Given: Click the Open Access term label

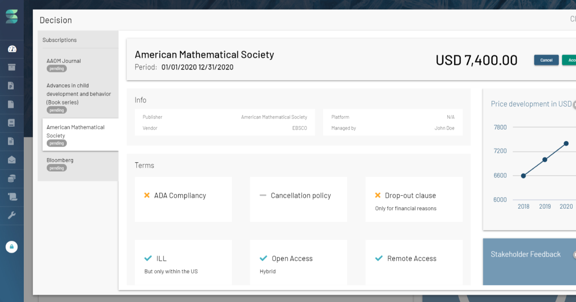Looking at the screenshot, I should 292,258.
